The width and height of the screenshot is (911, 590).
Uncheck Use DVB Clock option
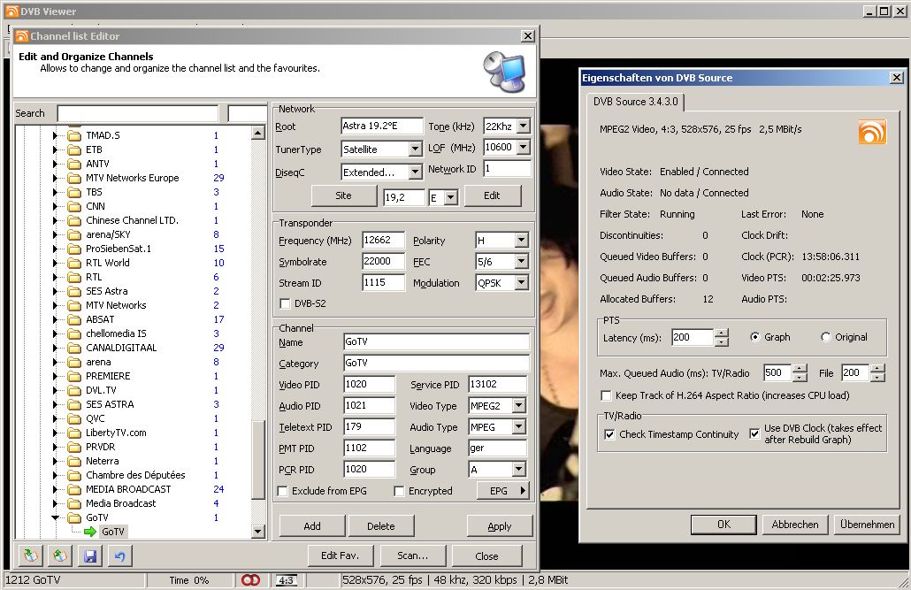coord(754,433)
